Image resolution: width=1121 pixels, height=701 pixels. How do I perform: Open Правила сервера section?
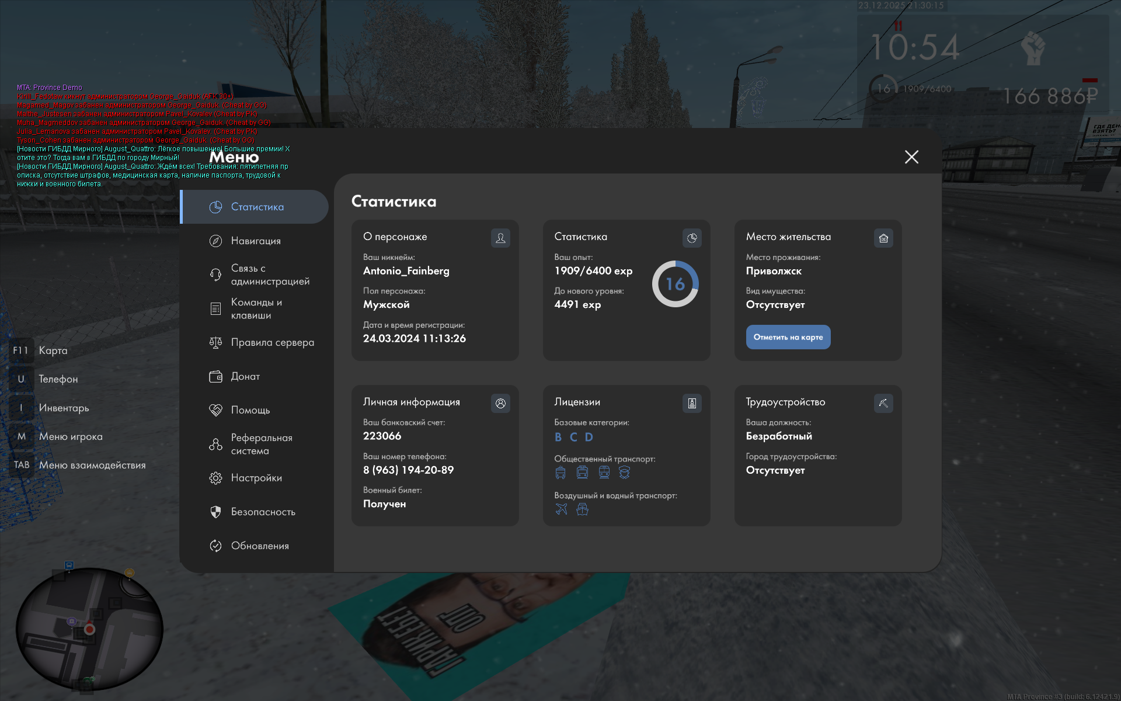(x=272, y=342)
